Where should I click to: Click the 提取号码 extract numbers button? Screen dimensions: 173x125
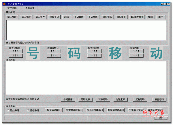click(x=54, y=17)
